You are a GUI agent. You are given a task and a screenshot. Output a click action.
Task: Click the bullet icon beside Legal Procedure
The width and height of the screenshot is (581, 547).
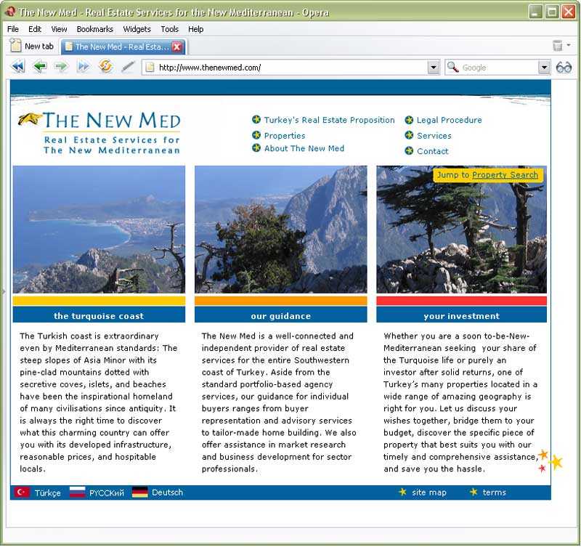[x=409, y=120]
